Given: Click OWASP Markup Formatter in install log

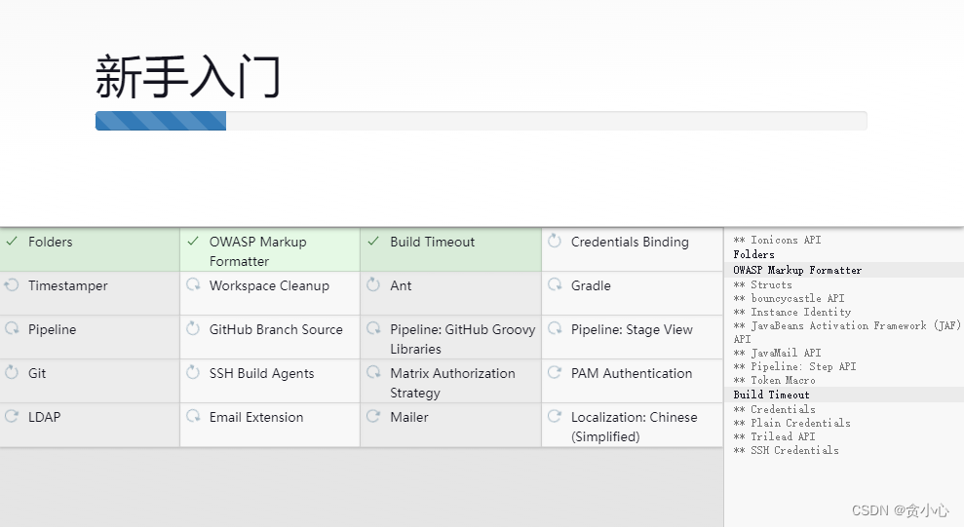Looking at the screenshot, I should tap(797, 270).
